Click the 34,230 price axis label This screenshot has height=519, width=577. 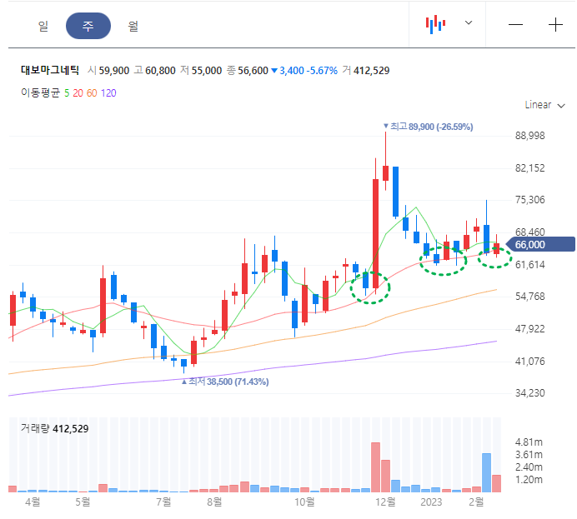click(x=530, y=393)
